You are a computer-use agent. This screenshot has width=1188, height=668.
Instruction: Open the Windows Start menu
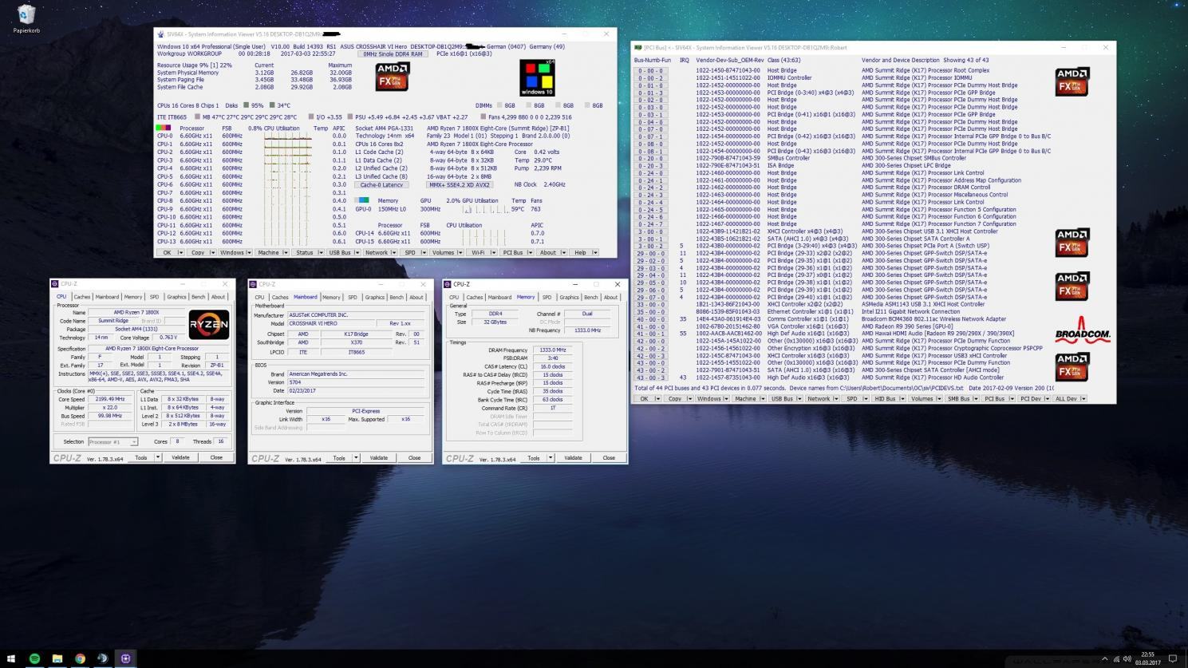pos(11,659)
